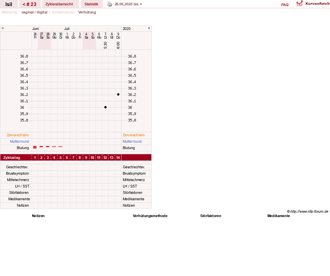Screen dimensions: 330x276
Task: Click the measurement time 6:00
Action: pyautogui.click(x=118, y=45)
